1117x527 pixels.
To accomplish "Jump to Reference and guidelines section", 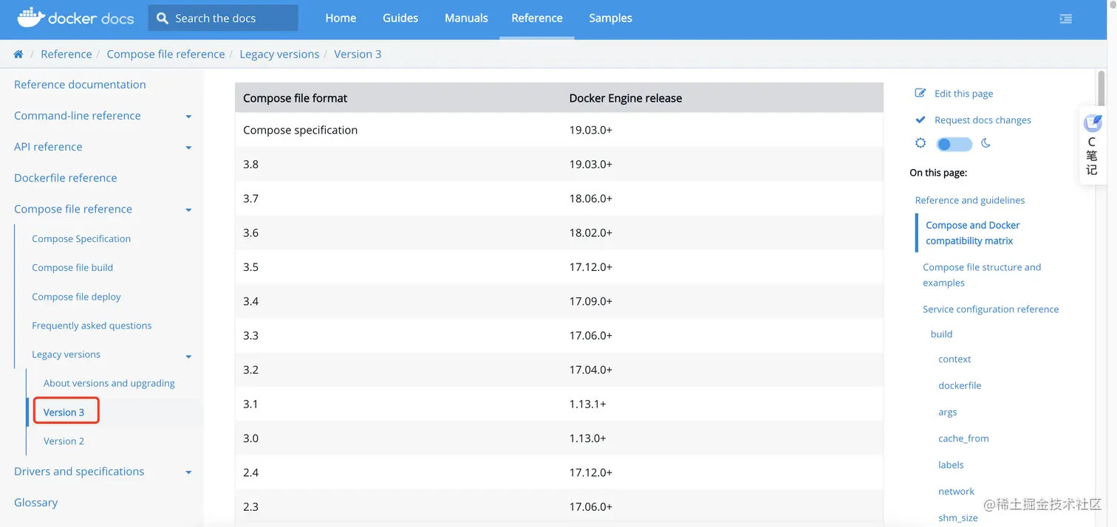I will (x=970, y=200).
